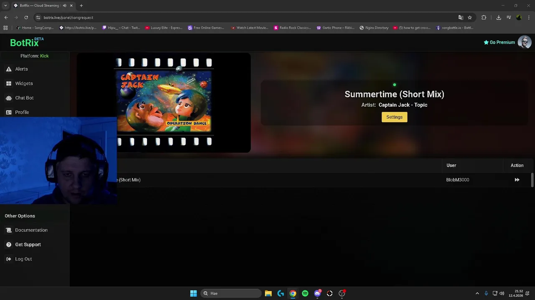This screenshot has width=535, height=300.
Task: Click the Documentation book icon
Action: coord(9,230)
